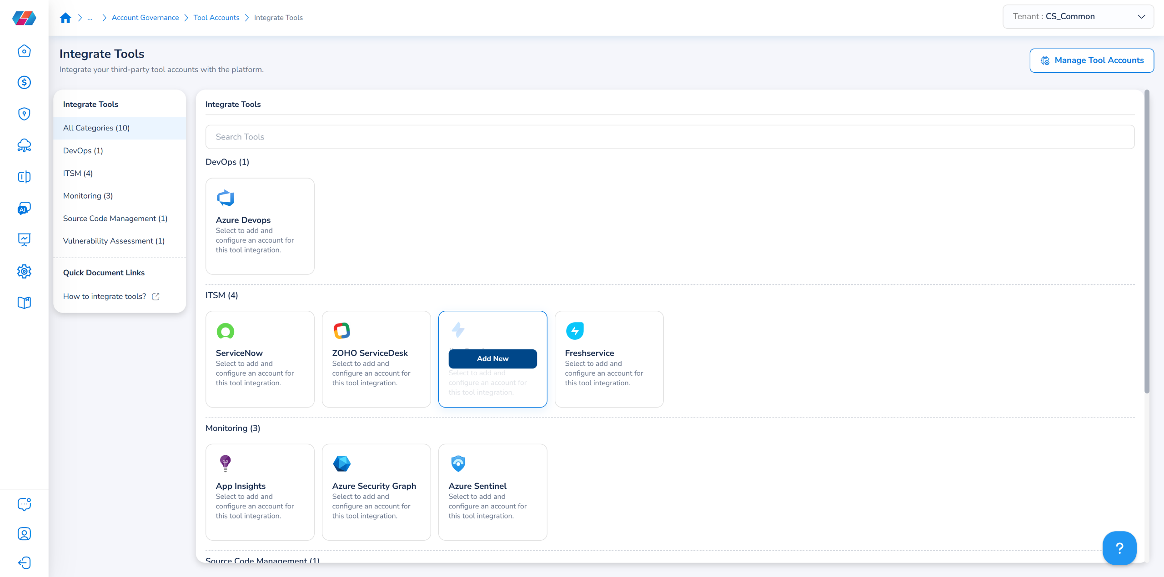Click Manage Tool Accounts button
1164x577 pixels.
(1091, 60)
